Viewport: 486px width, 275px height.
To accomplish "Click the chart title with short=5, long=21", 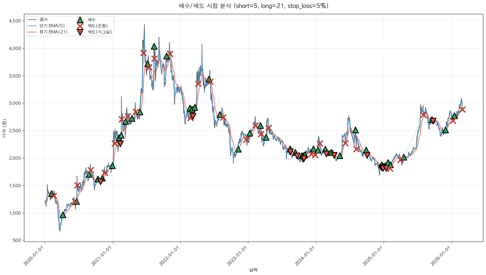I will pyautogui.click(x=254, y=6).
